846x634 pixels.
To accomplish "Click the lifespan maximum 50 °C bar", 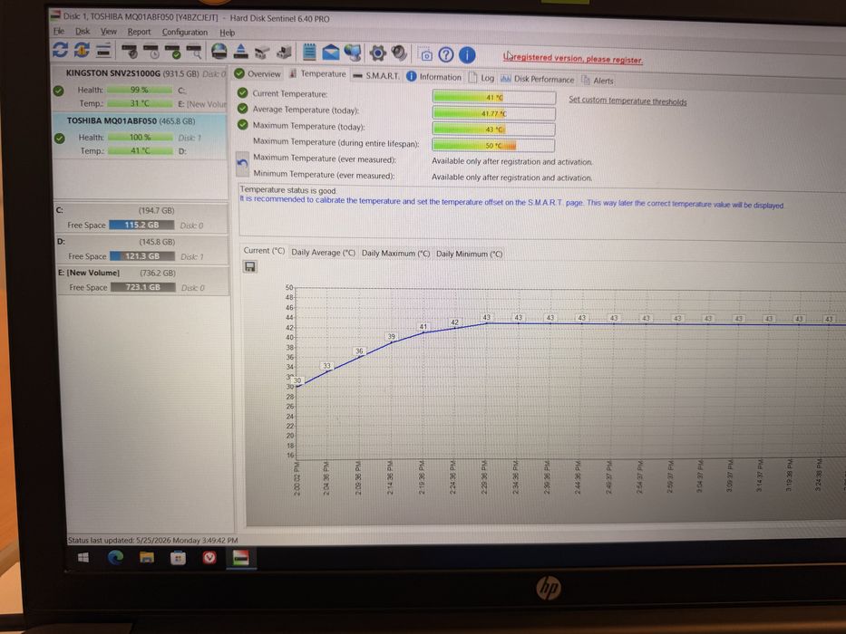I will 493,145.
